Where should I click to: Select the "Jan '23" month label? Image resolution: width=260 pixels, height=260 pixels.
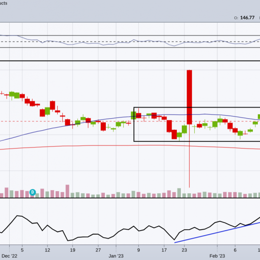click(x=116, y=256)
